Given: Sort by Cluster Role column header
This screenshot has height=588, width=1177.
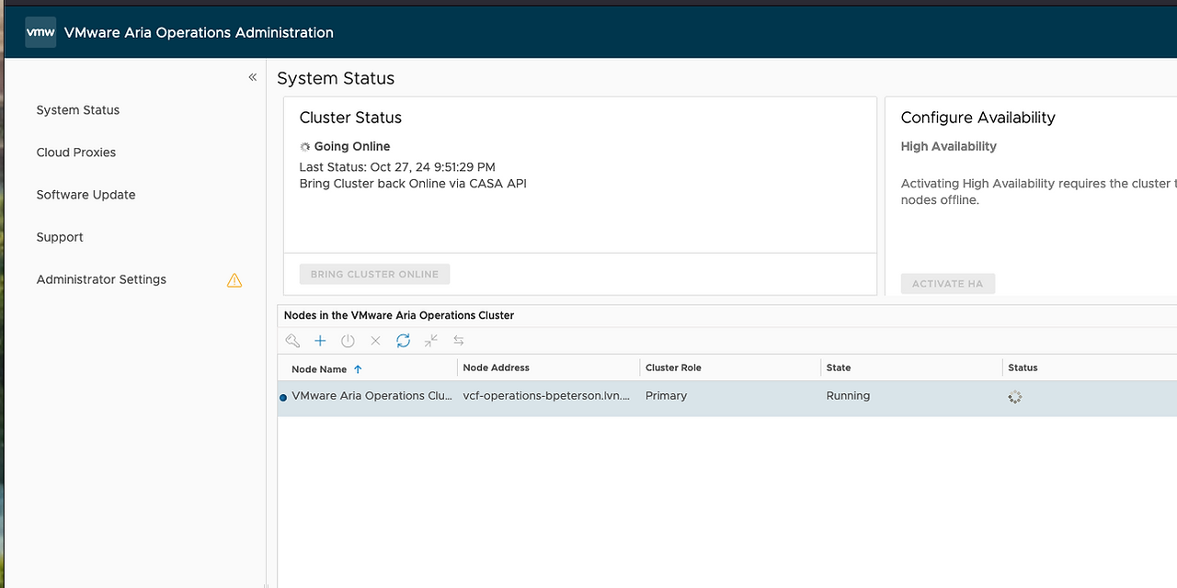Looking at the screenshot, I should coord(673,367).
